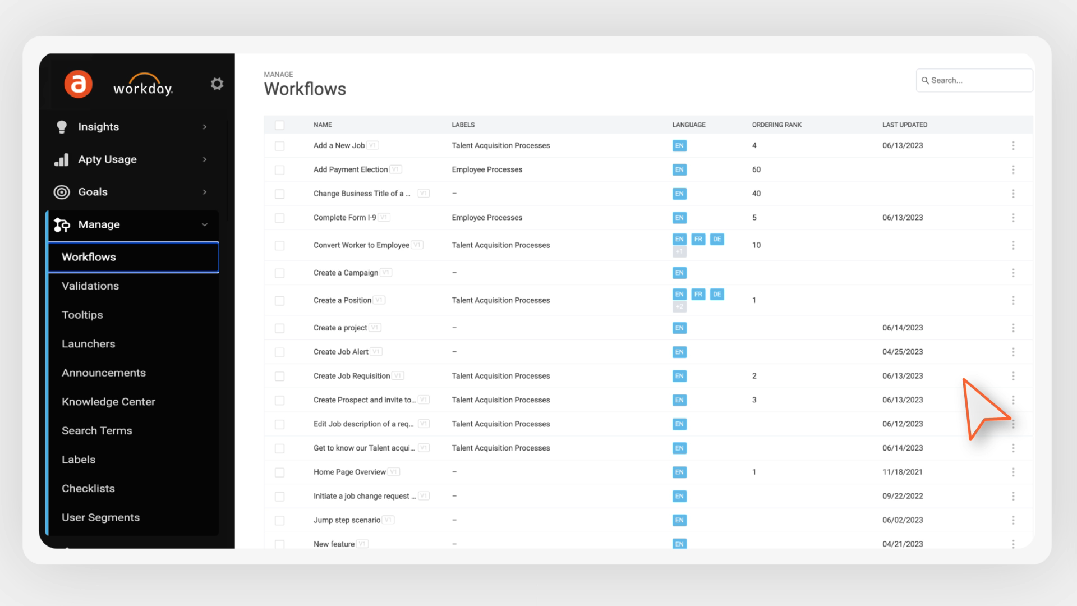Screen dimensions: 1077x606
Task: Click the EN language badge for Create Job Alert
Action: (679, 352)
